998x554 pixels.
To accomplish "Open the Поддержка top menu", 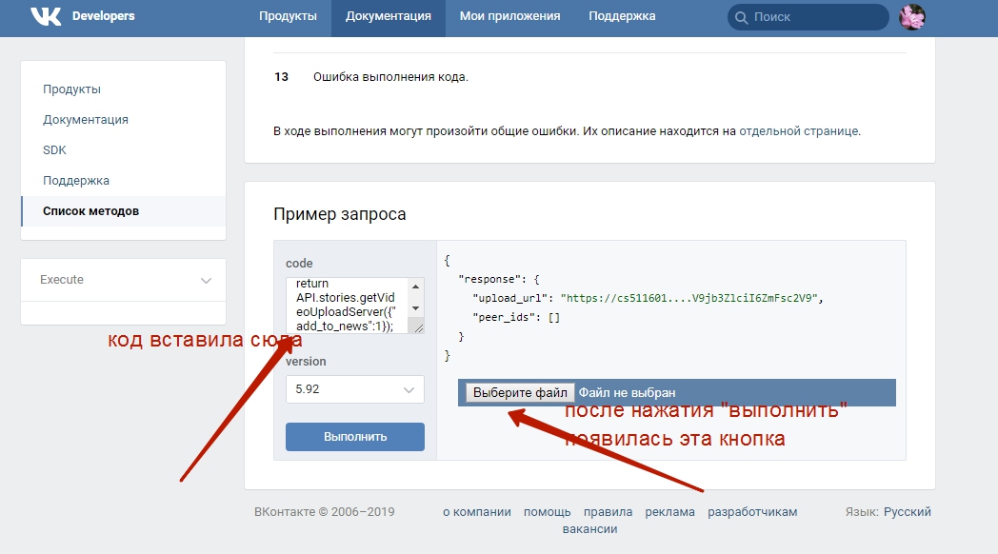I will (622, 16).
